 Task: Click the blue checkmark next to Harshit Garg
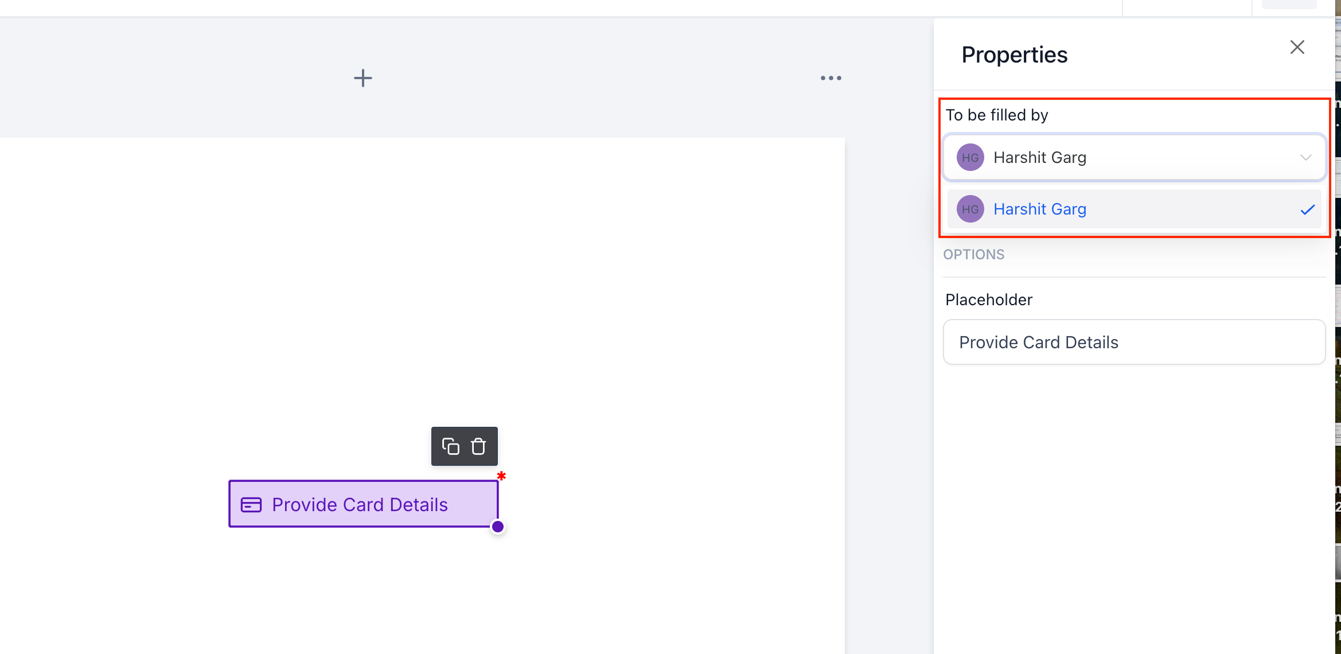(x=1308, y=209)
